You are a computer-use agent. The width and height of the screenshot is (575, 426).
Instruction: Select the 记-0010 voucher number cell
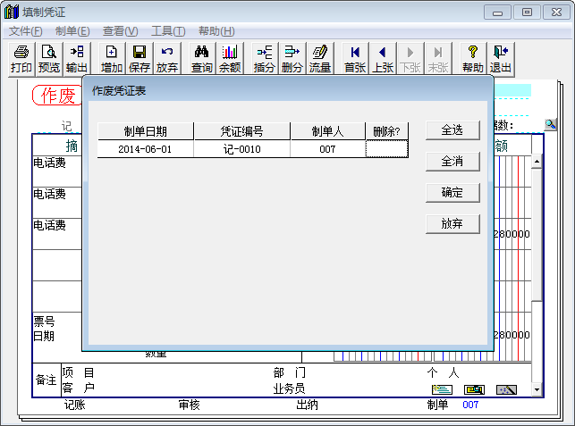tap(242, 149)
